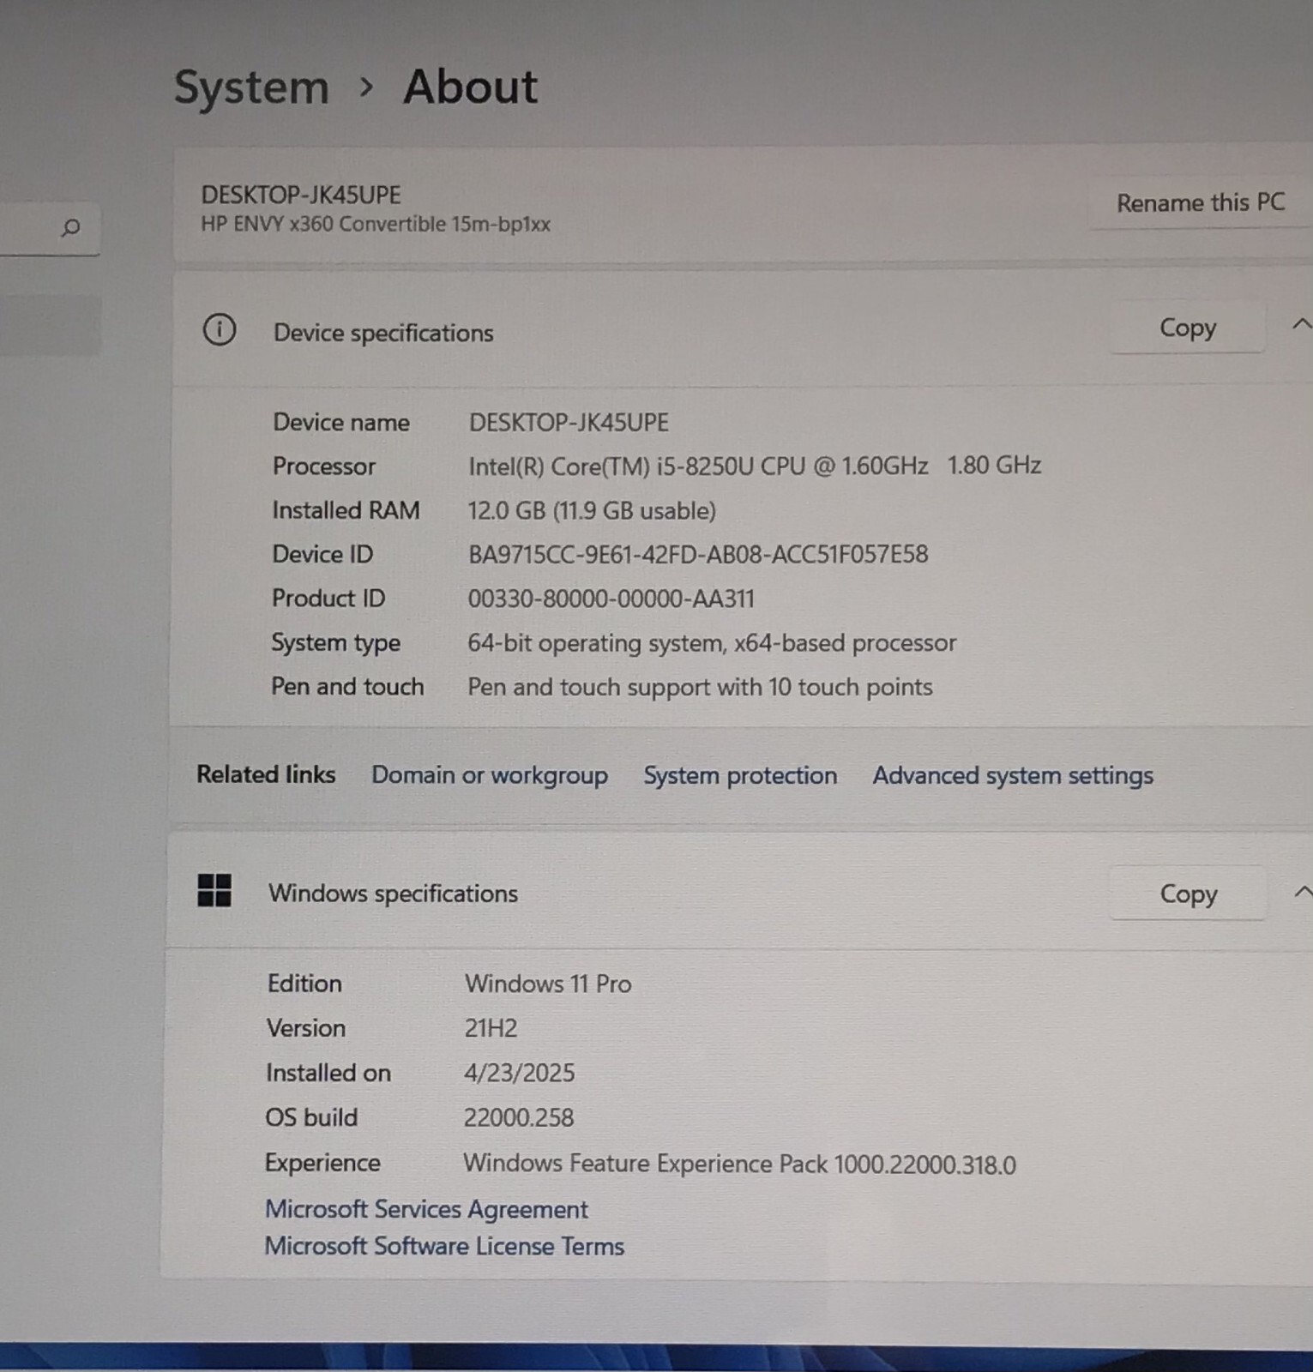This screenshot has width=1313, height=1372.
Task: Click the Experience label
Action: pos(322,1164)
